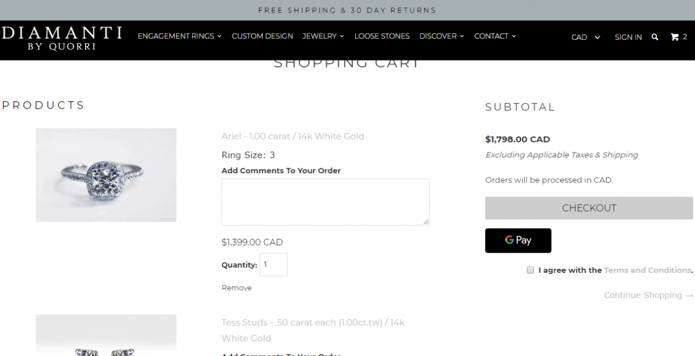The width and height of the screenshot is (695, 356).
Task: Remove the Ariel ring from cart
Action: click(x=236, y=288)
